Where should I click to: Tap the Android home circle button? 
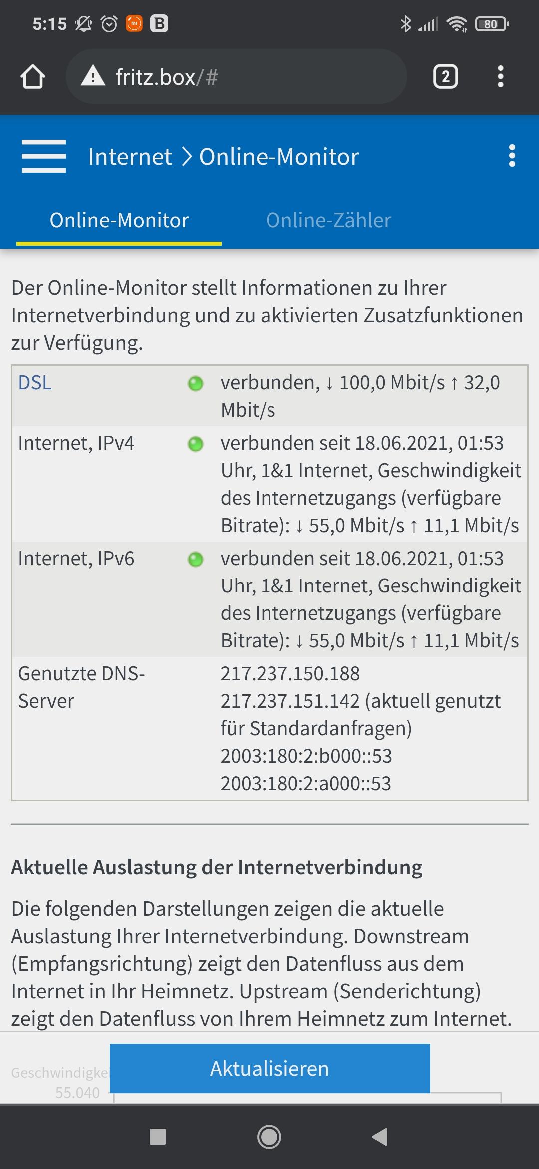269,1137
